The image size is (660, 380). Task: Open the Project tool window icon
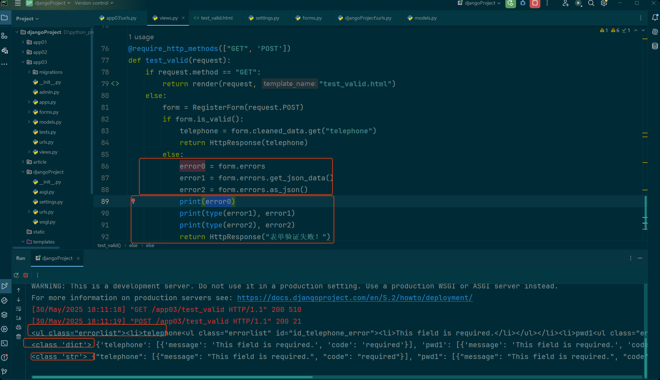pyautogui.click(x=4, y=17)
